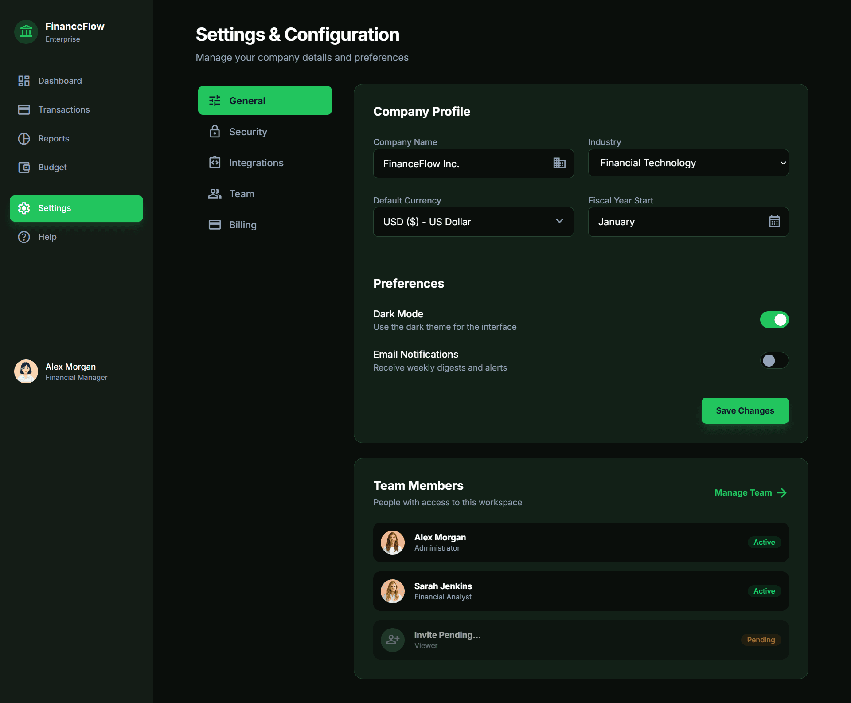Screen dimensions: 851x703
Task: Click Sarah Jenkins' avatar thumbnail
Action: pyautogui.click(x=392, y=591)
